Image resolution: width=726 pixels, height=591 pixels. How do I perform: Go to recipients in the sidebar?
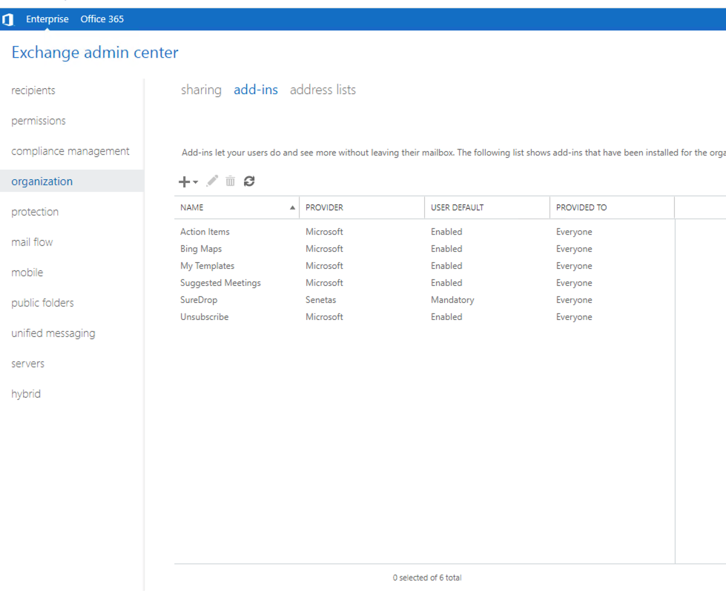(33, 90)
